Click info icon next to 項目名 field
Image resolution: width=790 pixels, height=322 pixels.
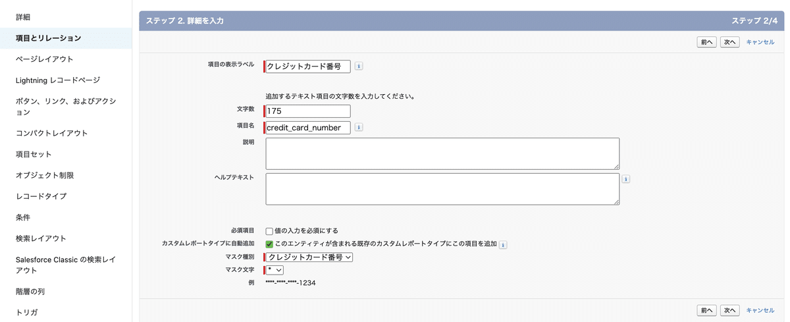coord(359,128)
